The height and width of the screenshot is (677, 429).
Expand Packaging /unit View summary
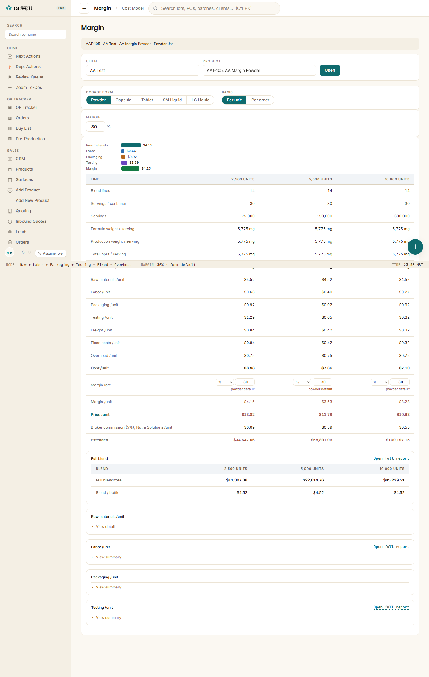pyautogui.click(x=108, y=587)
